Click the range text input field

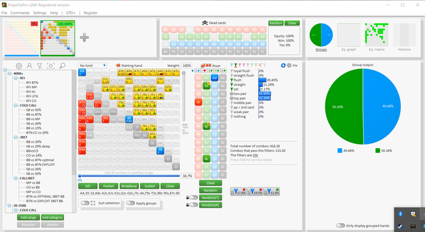pos(129,193)
